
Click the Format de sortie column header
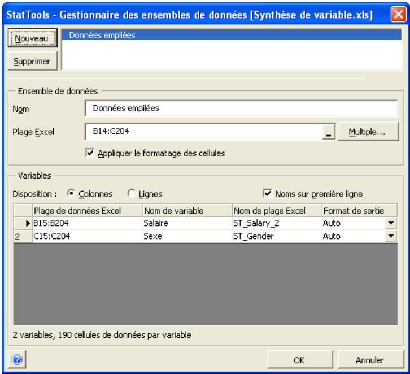point(360,210)
